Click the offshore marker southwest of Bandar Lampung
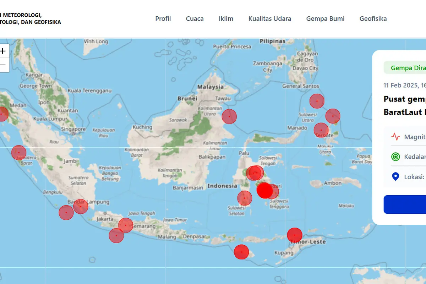 tap(66, 213)
